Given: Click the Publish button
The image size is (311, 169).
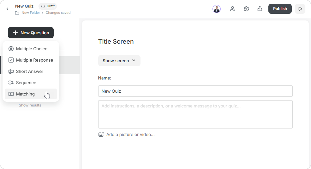Looking at the screenshot, I should [280, 9].
